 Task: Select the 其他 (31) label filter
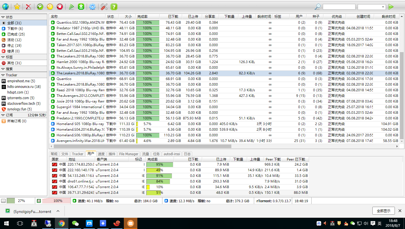24,63
